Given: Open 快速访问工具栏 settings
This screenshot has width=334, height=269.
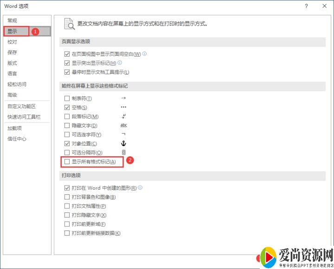Looking at the screenshot, I should 24,117.
